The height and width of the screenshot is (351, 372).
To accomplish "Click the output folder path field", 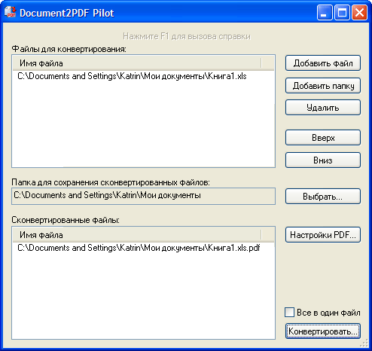I will (x=143, y=196).
